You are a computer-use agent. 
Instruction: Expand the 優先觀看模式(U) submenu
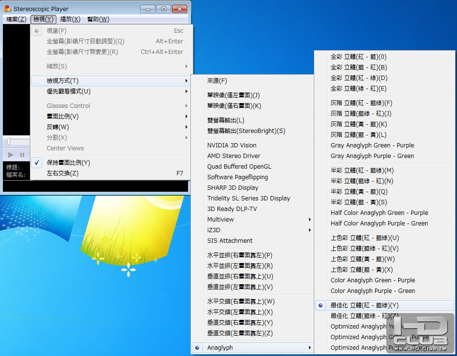click(111, 92)
